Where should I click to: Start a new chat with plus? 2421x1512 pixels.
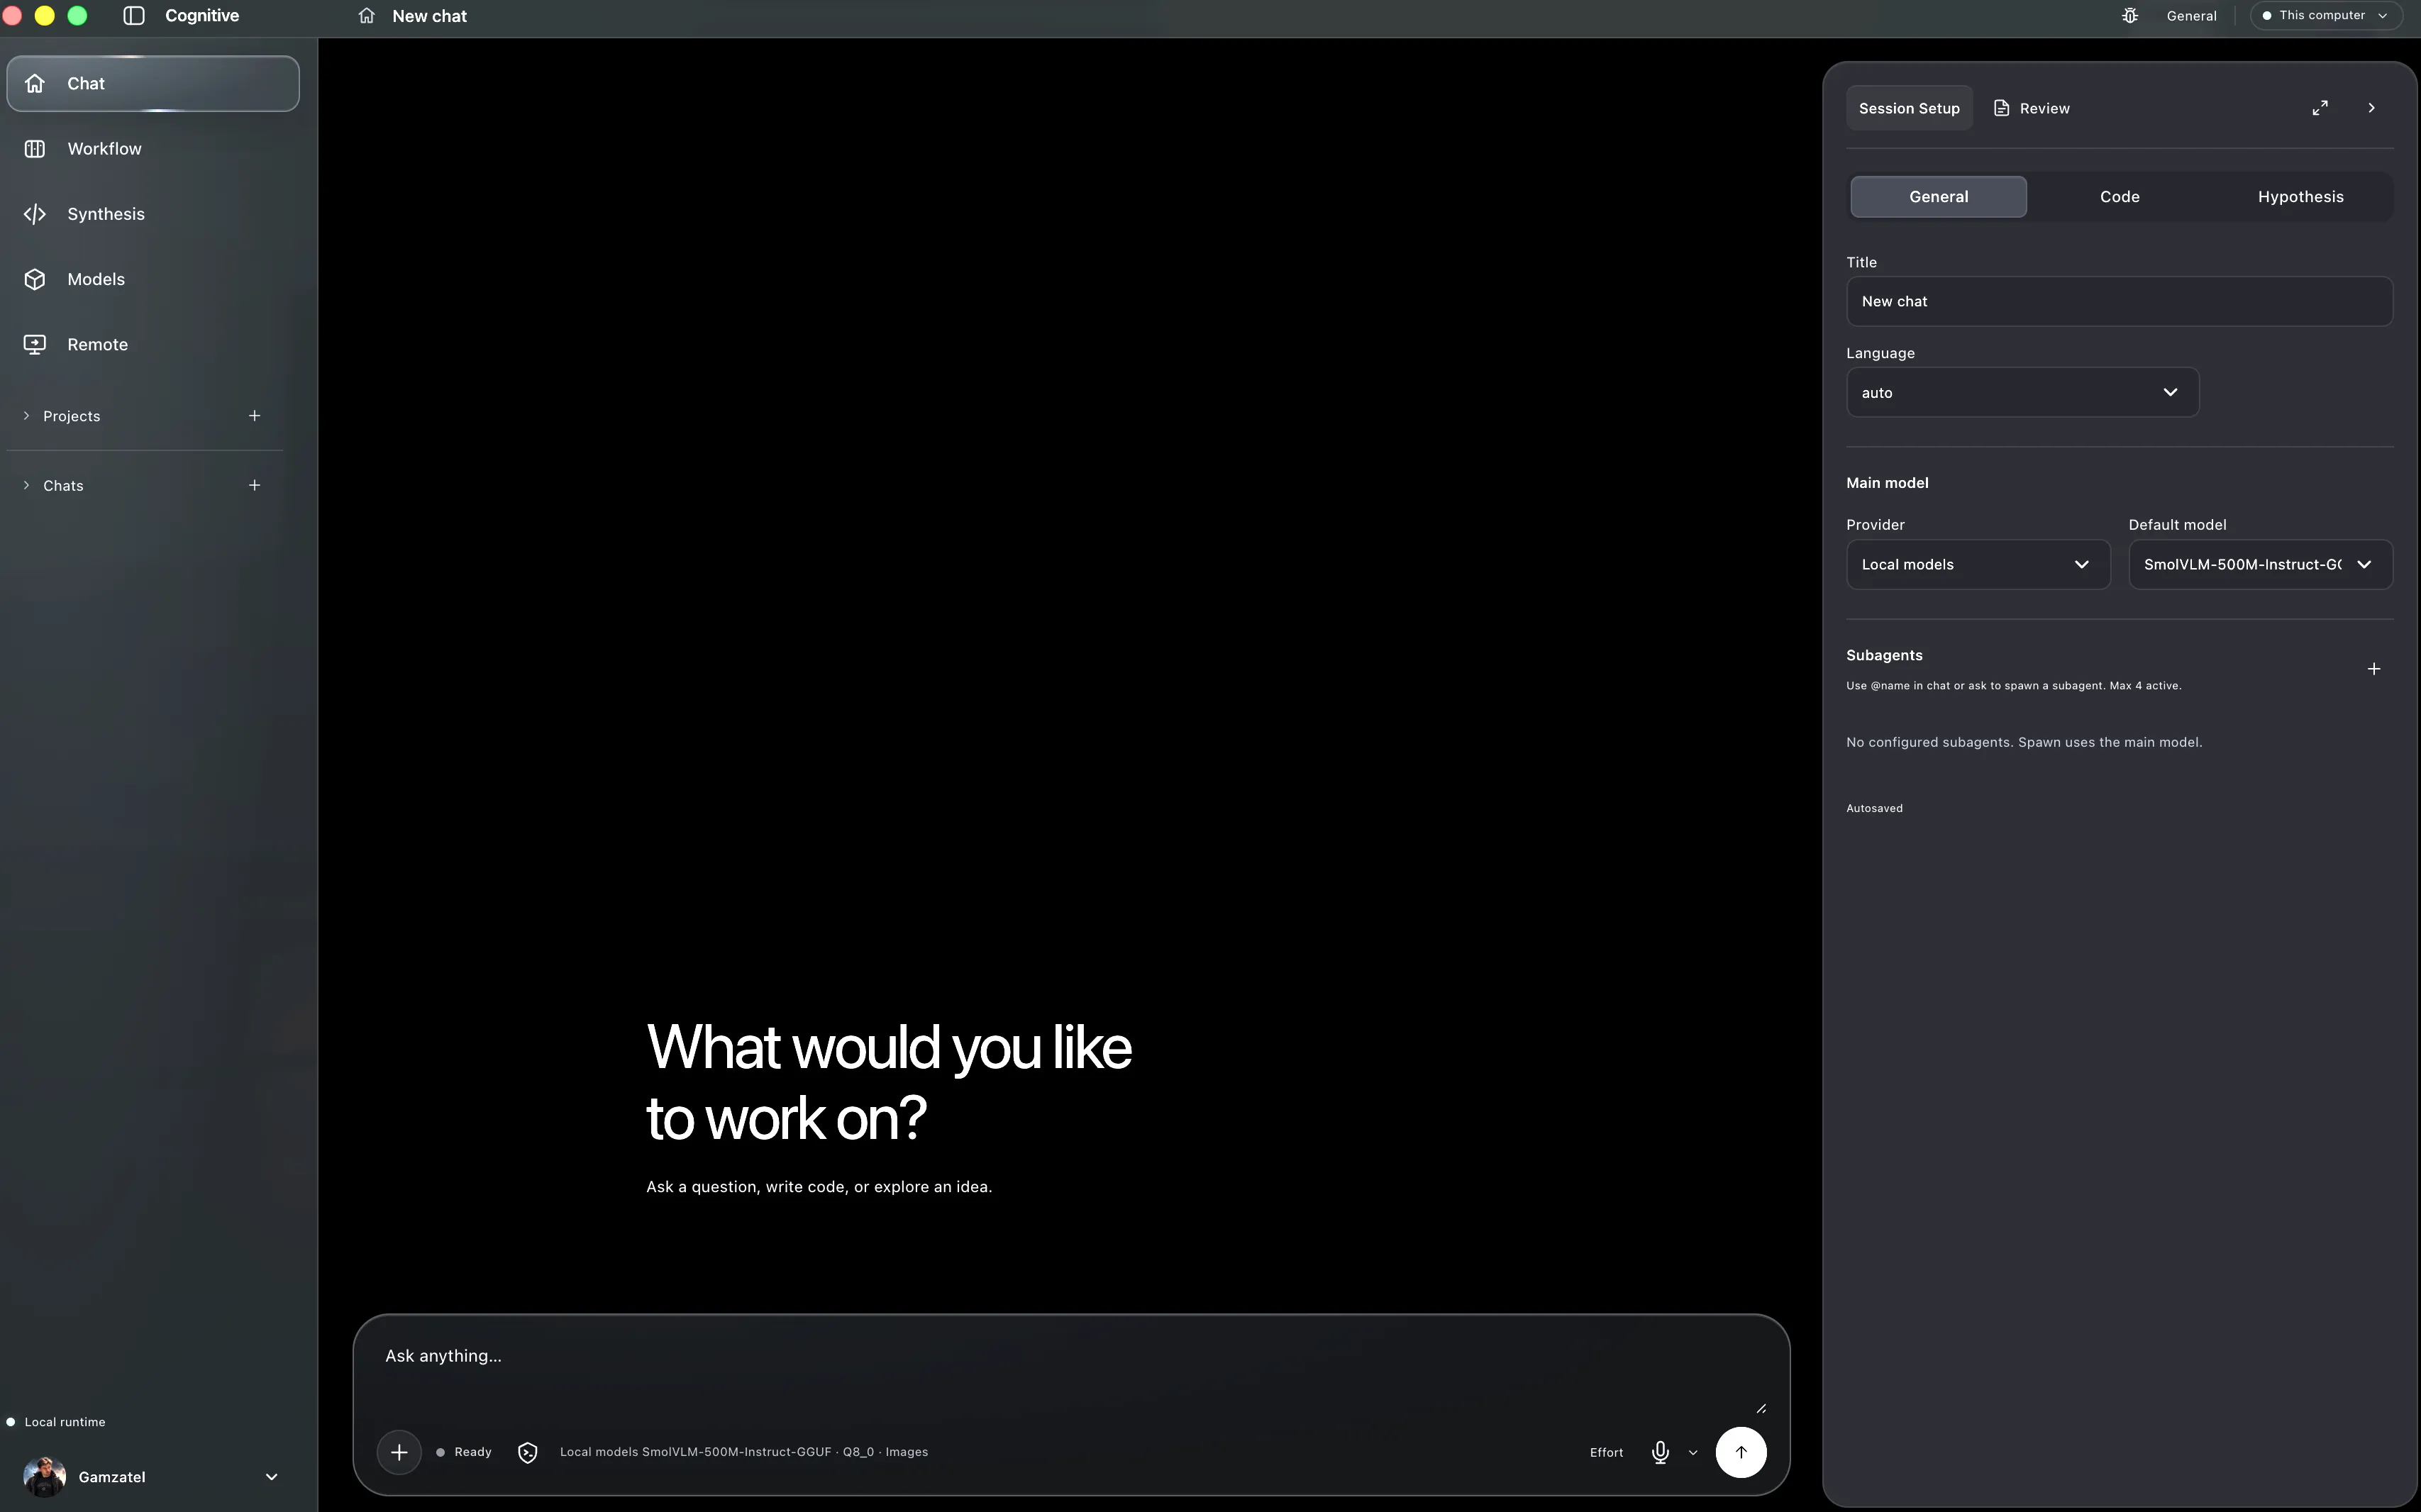[255, 485]
